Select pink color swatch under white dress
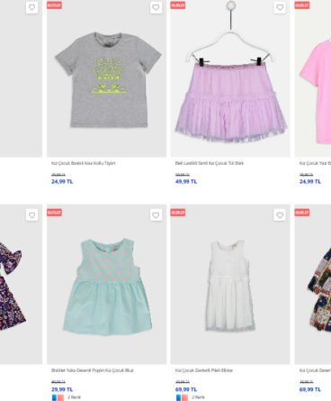 point(184,397)
